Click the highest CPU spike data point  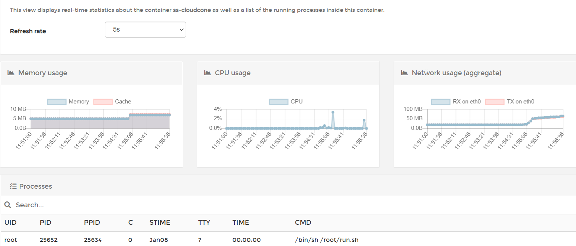(333, 112)
